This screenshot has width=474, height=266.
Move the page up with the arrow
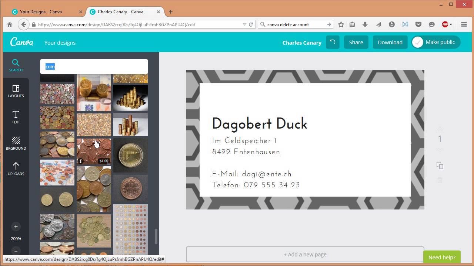[440, 129]
